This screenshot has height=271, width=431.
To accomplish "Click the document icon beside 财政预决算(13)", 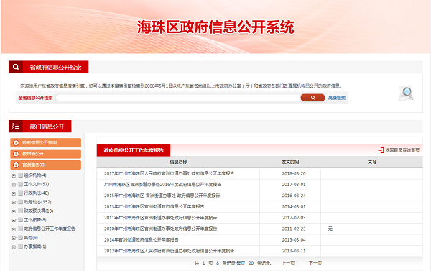I will tap(20, 211).
